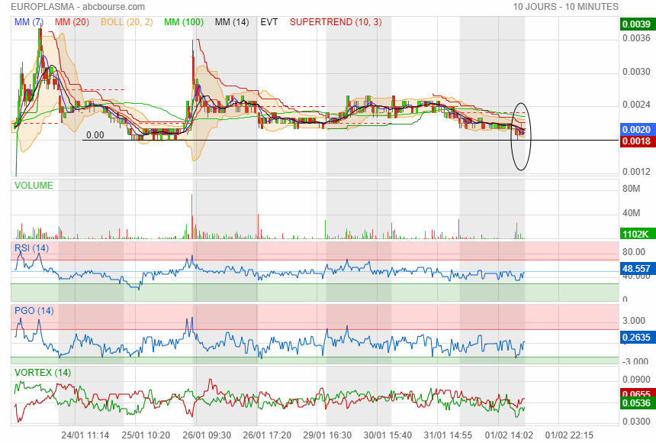Select the PGO (14) panel label

[x=34, y=311]
